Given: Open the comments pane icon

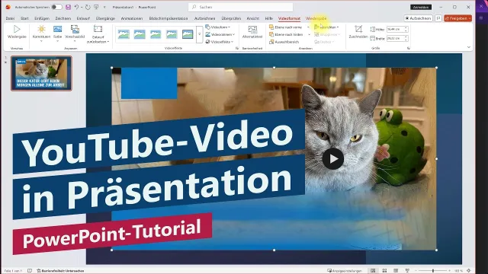Looking at the screenshot, I should click(438, 18).
